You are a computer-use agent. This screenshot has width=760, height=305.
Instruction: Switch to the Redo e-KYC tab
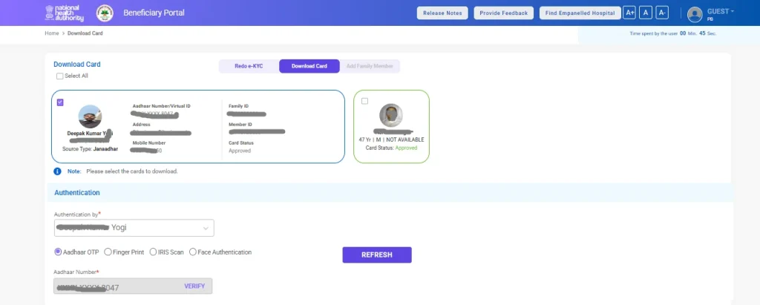click(249, 66)
